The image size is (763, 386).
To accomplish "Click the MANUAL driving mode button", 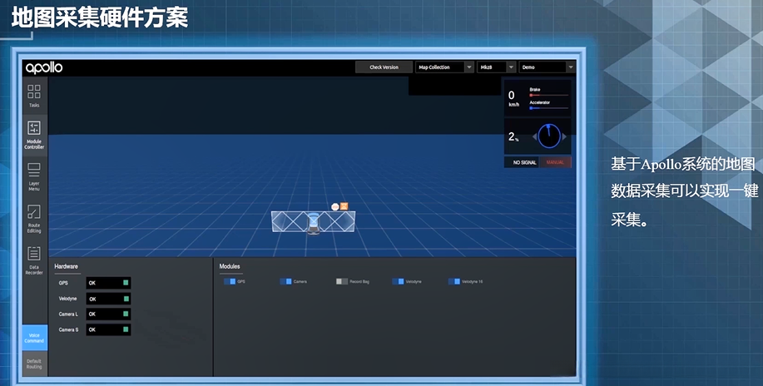I will click(x=554, y=162).
